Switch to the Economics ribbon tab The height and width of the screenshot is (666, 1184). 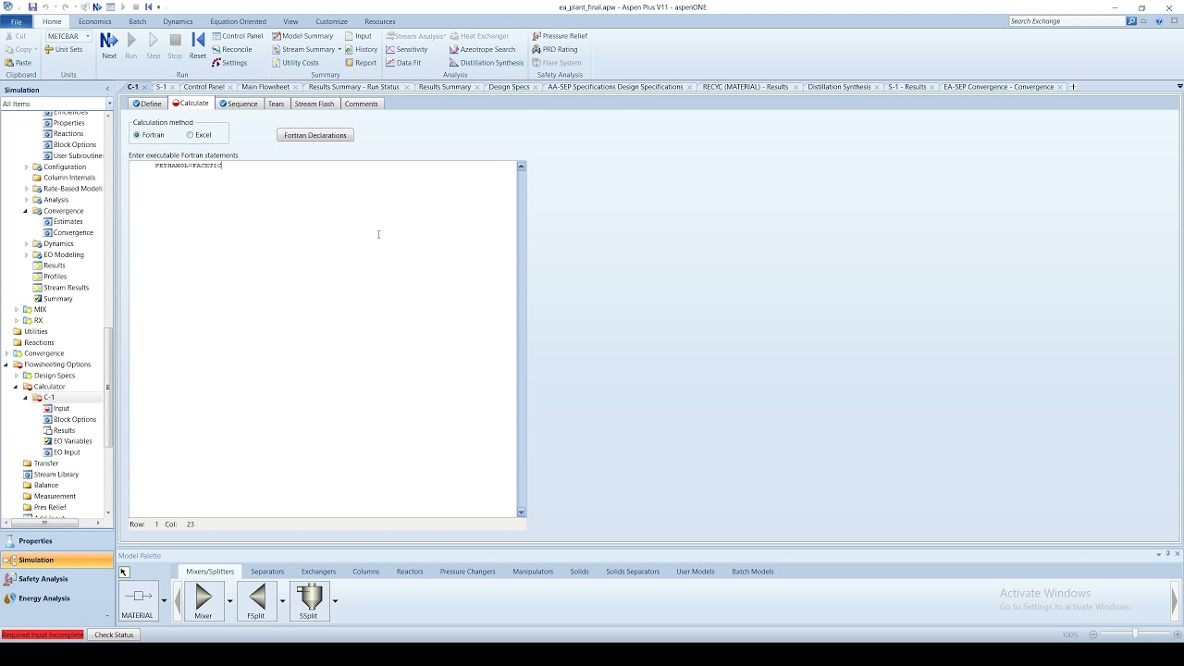94,21
